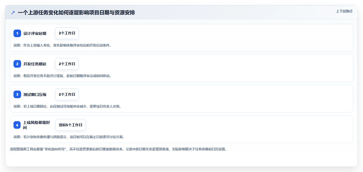Select the 上线风险暴露时间 step title
The height and width of the screenshot is (172, 363).
[36, 125]
